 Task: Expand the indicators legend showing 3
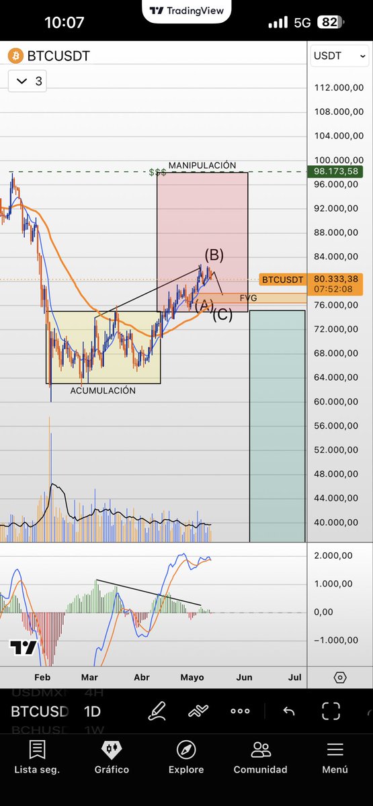point(29,81)
